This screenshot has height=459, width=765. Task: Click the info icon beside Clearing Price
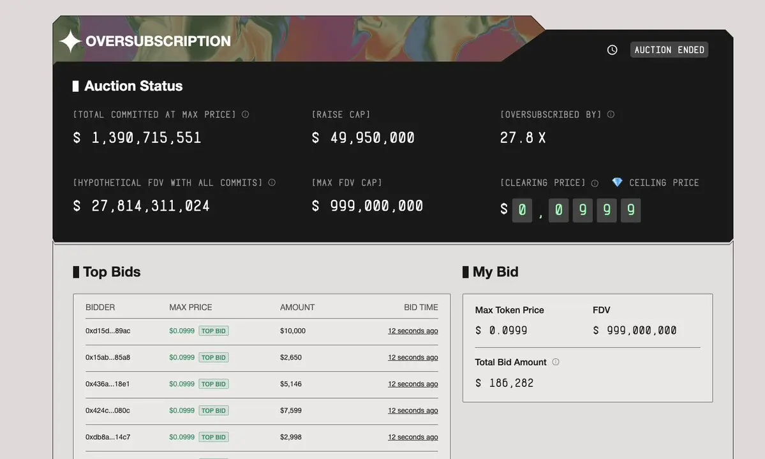(595, 183)
